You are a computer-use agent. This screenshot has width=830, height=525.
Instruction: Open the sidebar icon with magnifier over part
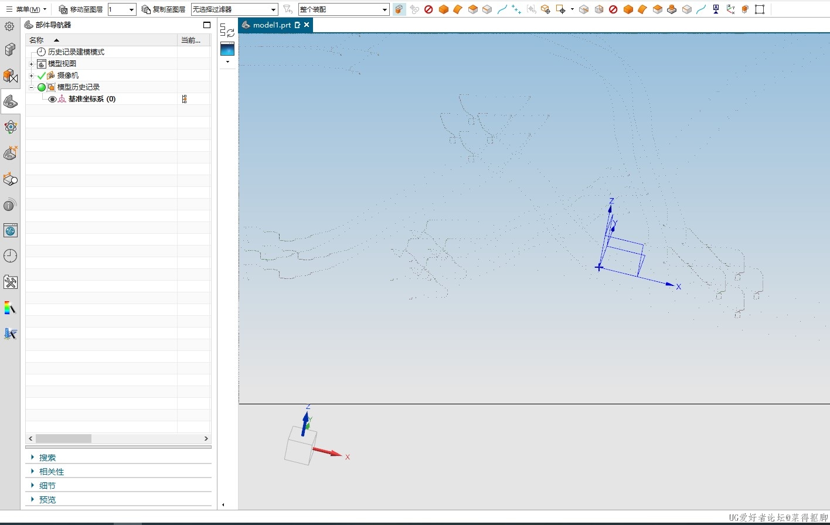pos(10,179)
